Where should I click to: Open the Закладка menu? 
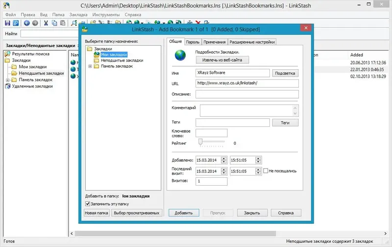[x=78, y=15]
